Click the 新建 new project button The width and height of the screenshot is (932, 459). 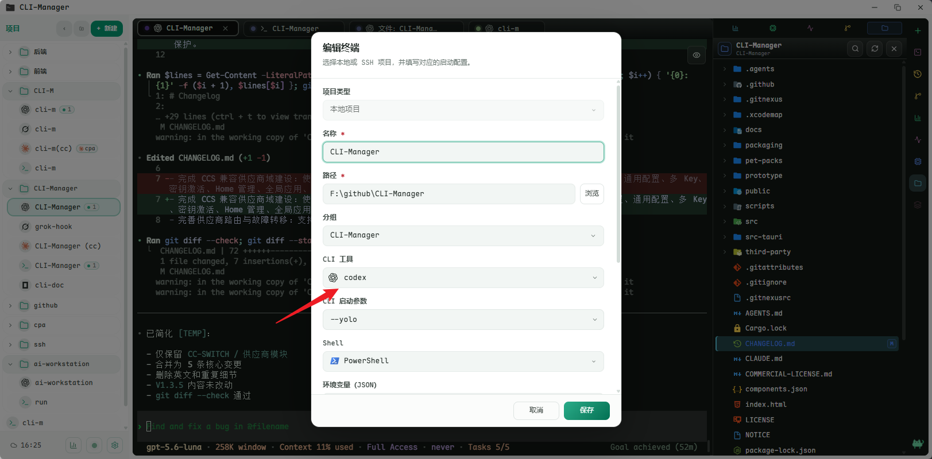coord(107,29)
